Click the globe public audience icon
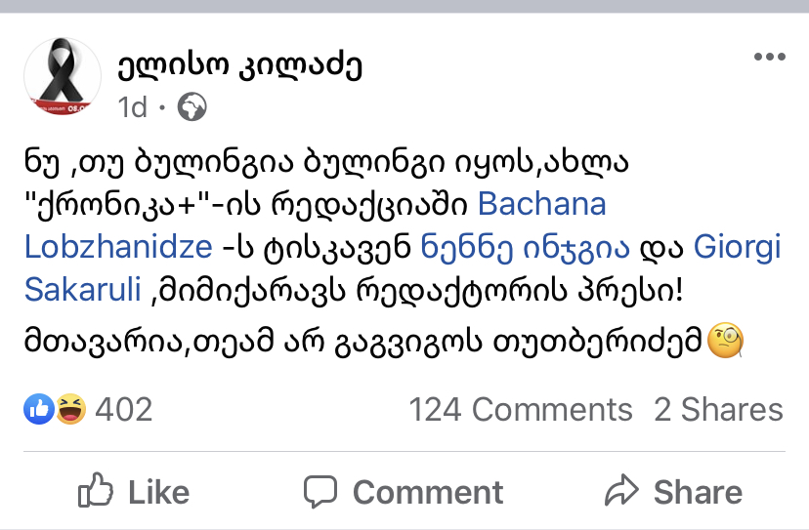809x530 pixels. (192, 106)
